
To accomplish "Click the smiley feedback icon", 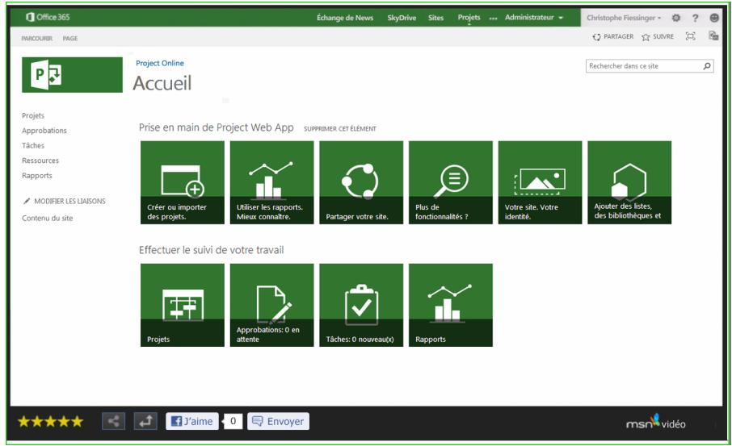I will [x=714, y=18].
